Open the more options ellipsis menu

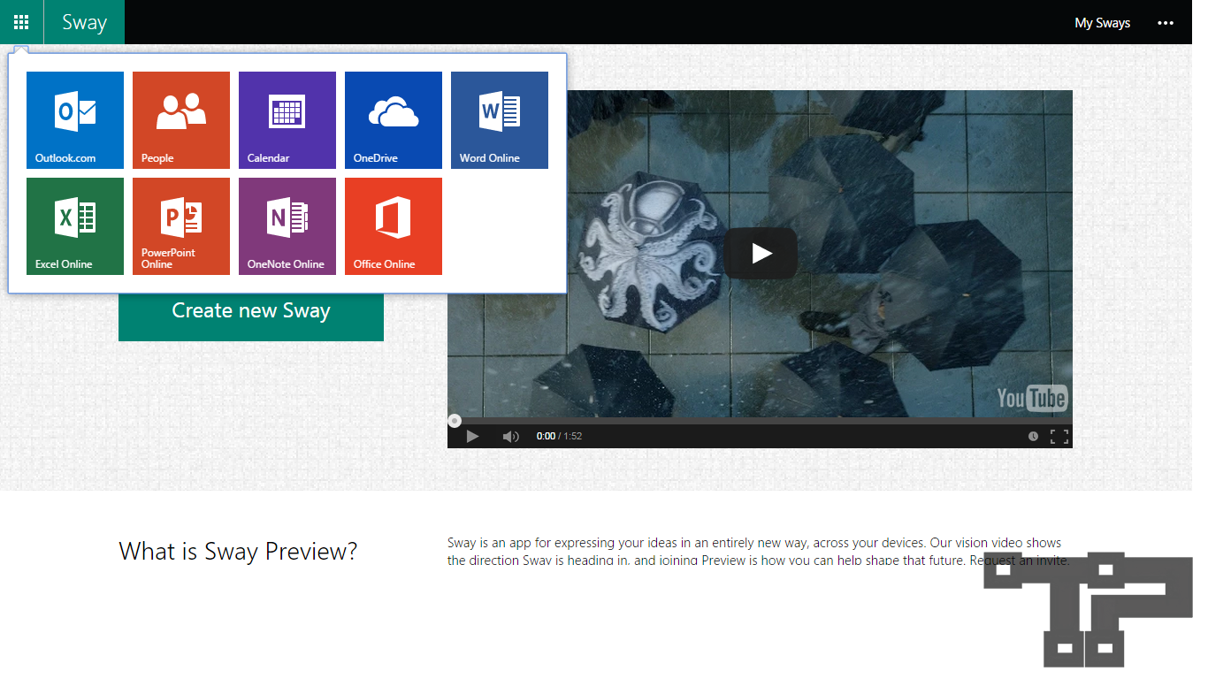click(1166, 23)
